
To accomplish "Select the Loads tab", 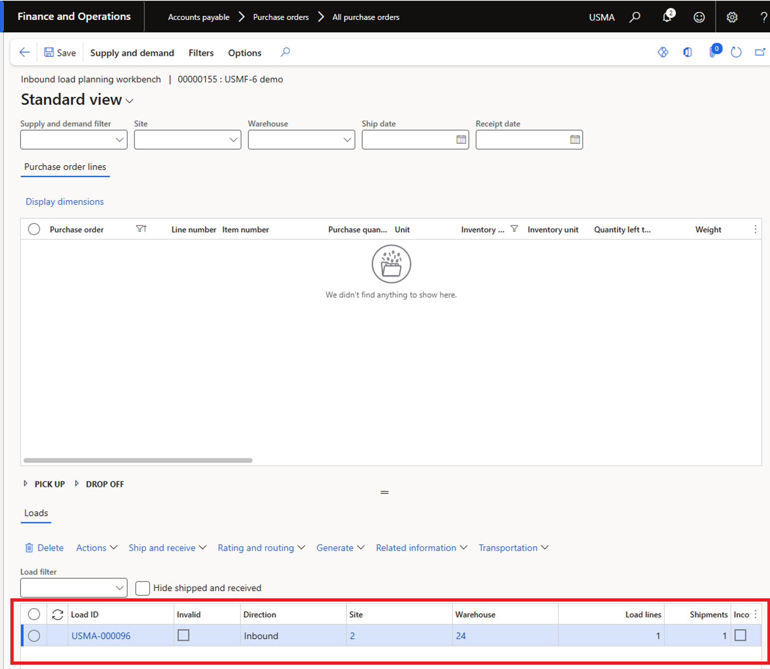I will 36,513.
